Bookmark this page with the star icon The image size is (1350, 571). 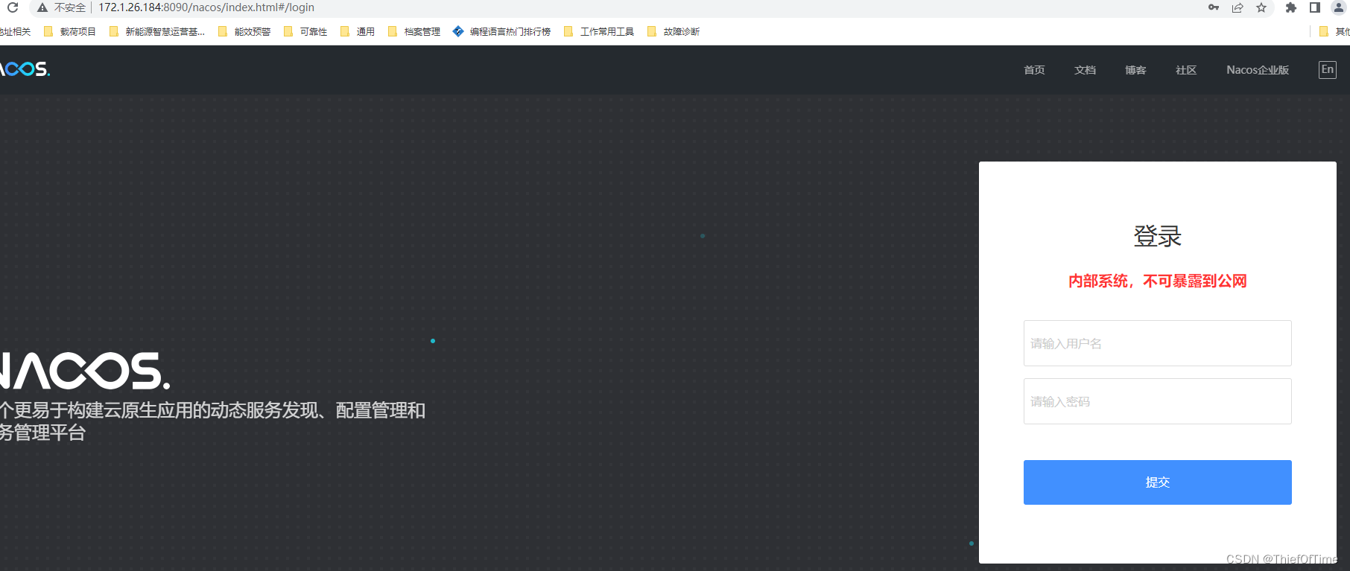1261,7
